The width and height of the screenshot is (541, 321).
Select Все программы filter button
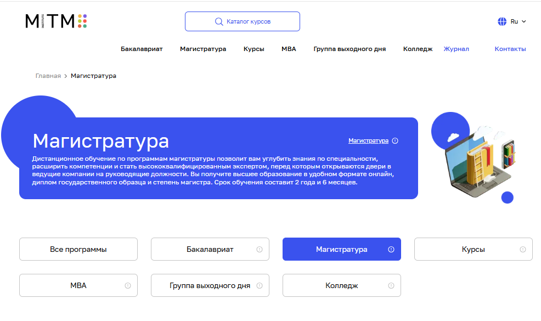pyautogui.click(x=78, y=249)
